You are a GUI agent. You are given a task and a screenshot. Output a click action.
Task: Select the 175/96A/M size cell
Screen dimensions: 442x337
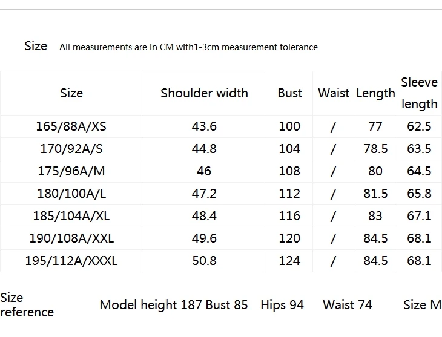pyautogui.click(x=71, y=171)
